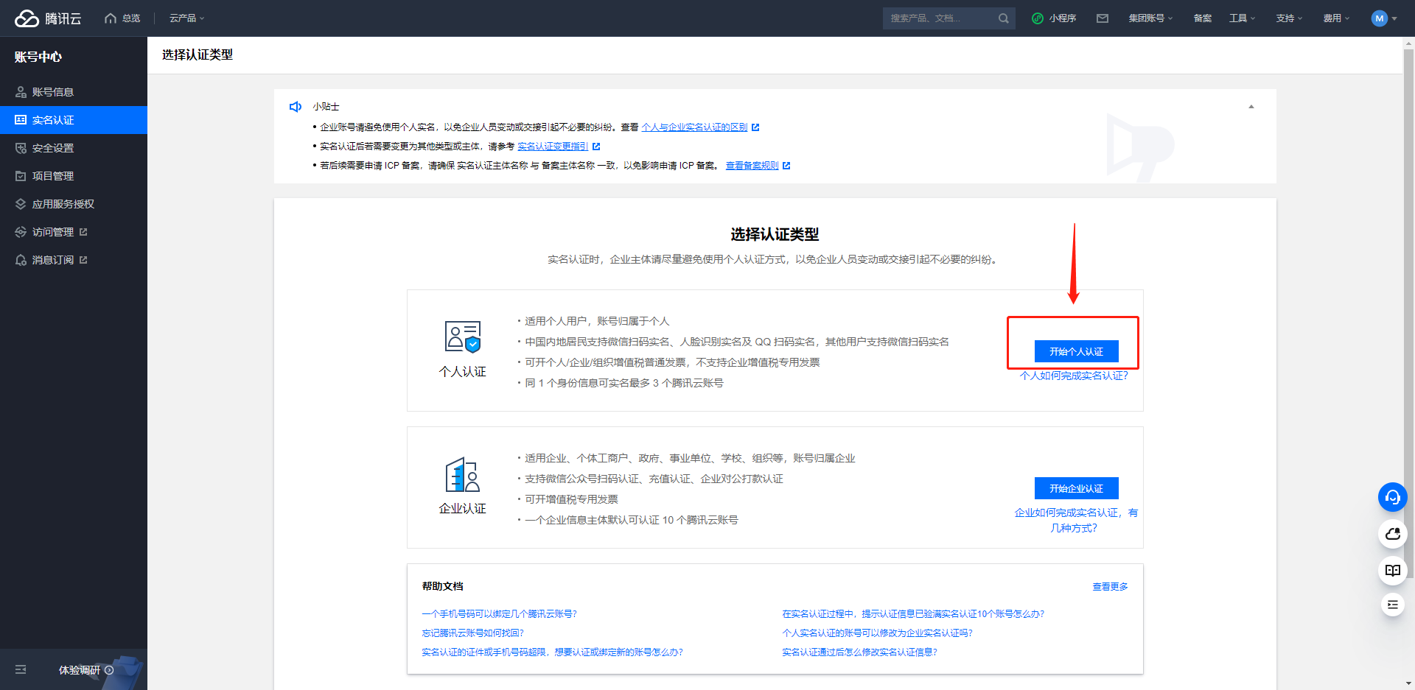Open 实名认证变更指引 link
Viewport: 1415px width, 690px height.
click(553, 147)
